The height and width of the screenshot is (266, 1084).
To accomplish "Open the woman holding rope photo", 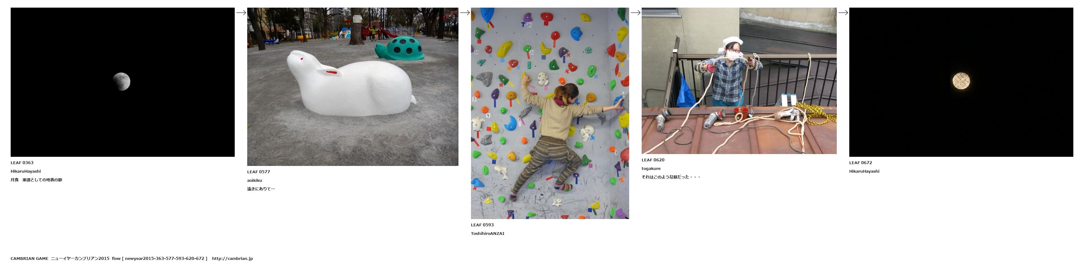I will [739, 81].
